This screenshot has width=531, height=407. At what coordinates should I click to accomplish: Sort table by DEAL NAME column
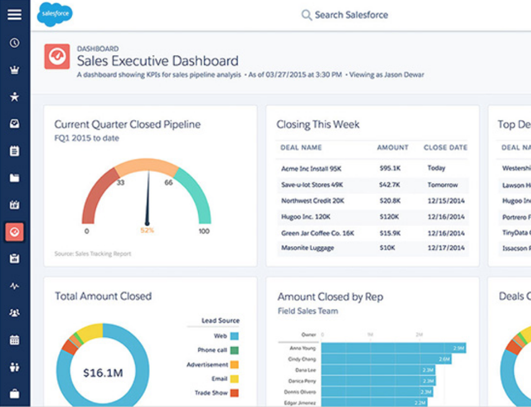pos(301,148)
